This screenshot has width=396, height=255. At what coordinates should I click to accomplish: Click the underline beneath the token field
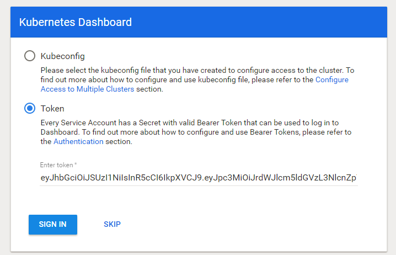click(199, 185)
